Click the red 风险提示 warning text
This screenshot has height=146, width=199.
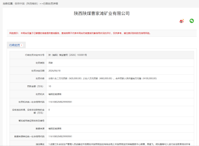click(x=80, y=33)
